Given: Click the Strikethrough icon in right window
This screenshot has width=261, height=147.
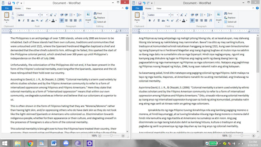Looking at the screenshot, I should coord(163,20).
